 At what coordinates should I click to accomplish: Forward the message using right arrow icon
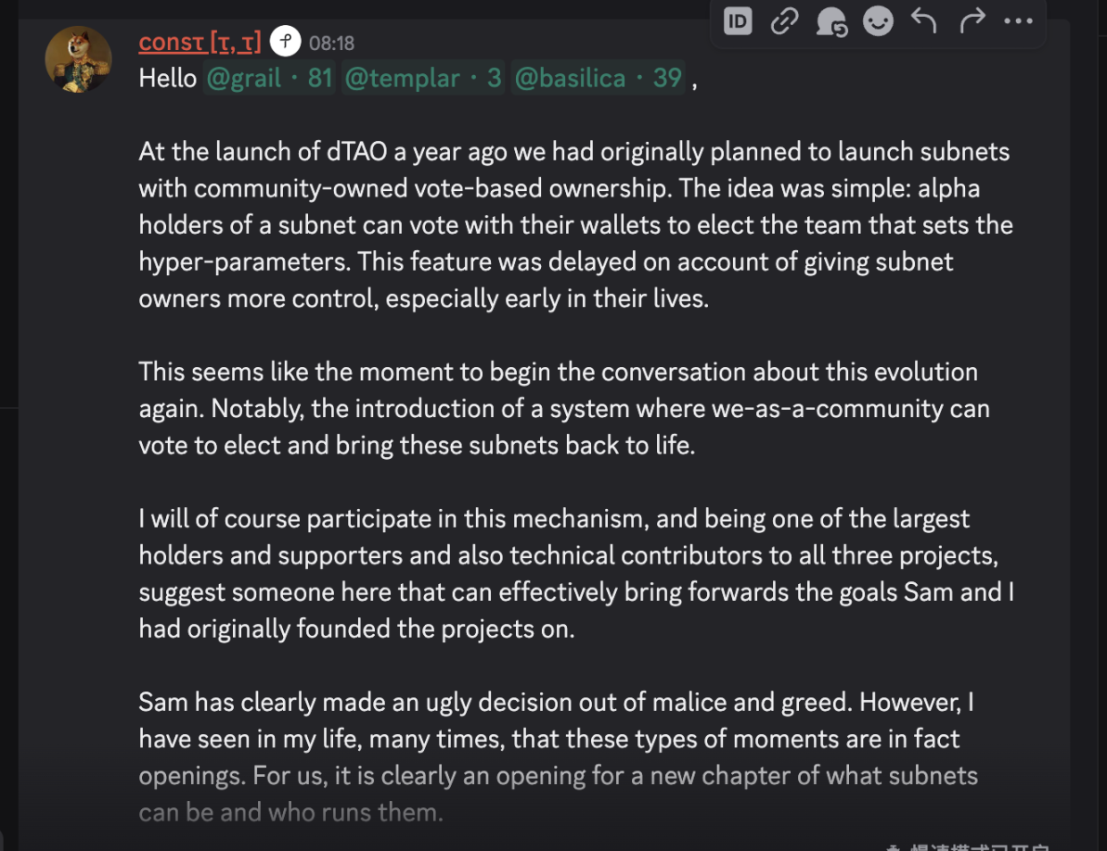[x=972, y=21]
